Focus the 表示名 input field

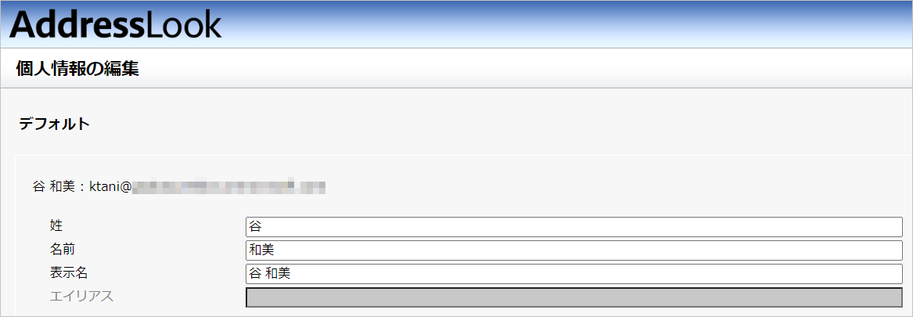point(574,273)
